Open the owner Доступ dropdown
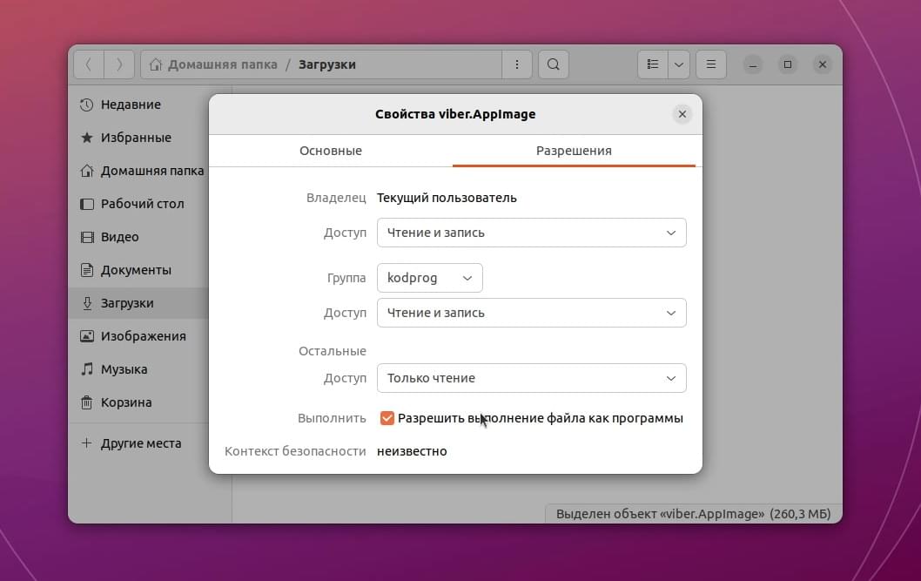Viewport: 921px width, 581px height. (x=532, y=233)
